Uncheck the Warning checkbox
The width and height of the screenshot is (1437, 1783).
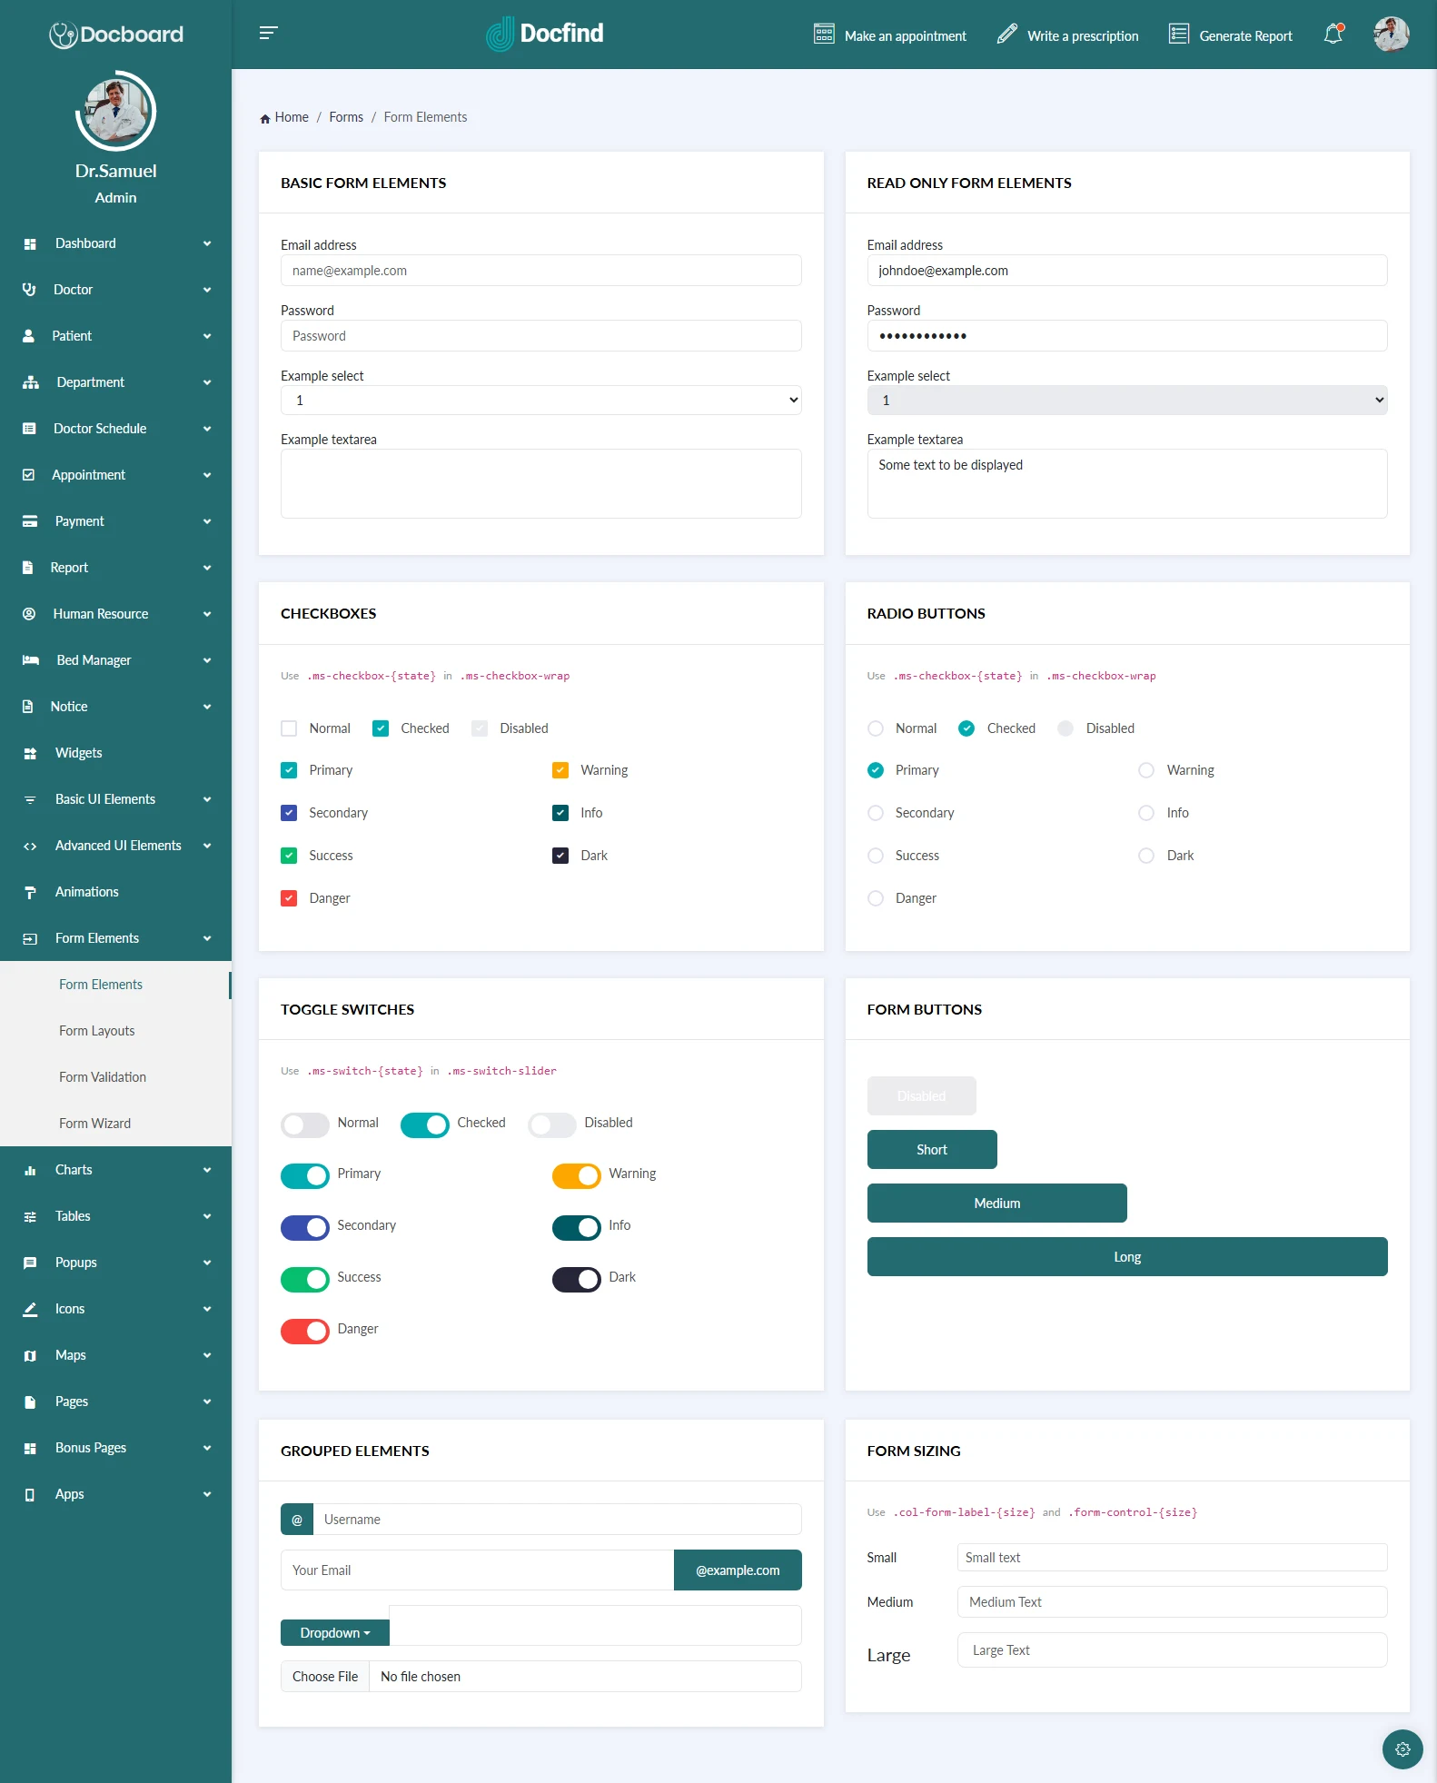pos(560,770)
